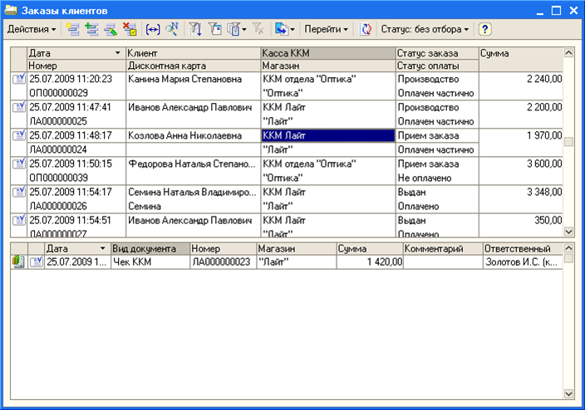Image resolution: width=585 pixels, height=410 pixels.
Task: Click the sum 3 600,00
Action: pyautogui.click(x=544, y=164)
